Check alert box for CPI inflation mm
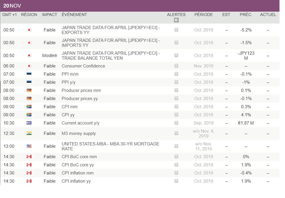Image resolution: width=285 pixels, height=198 pixels. coord(176,173)
